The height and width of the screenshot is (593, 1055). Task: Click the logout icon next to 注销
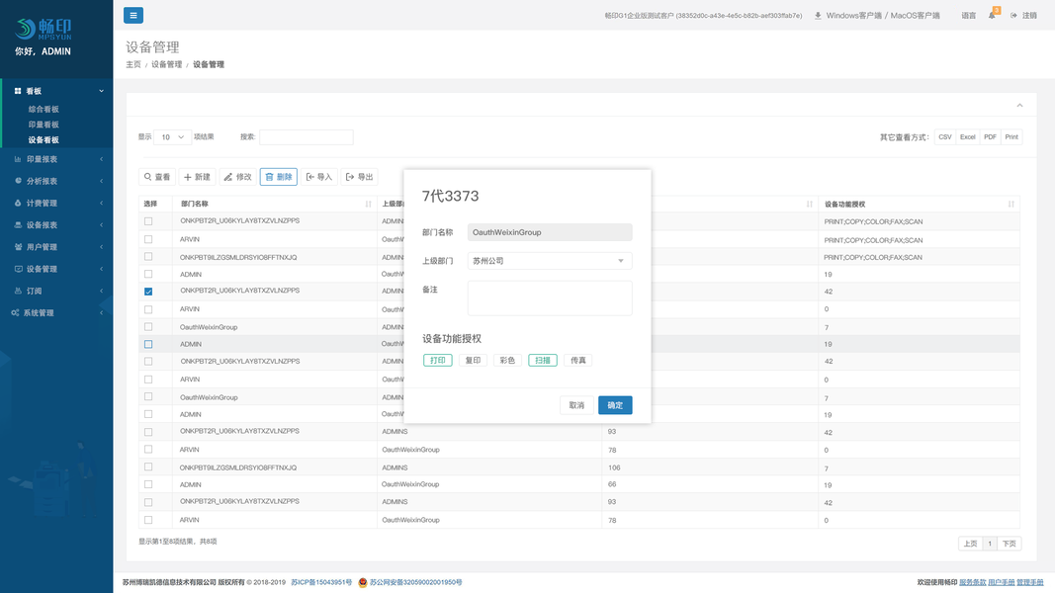pyautogui.click(x=1013, y=16)
